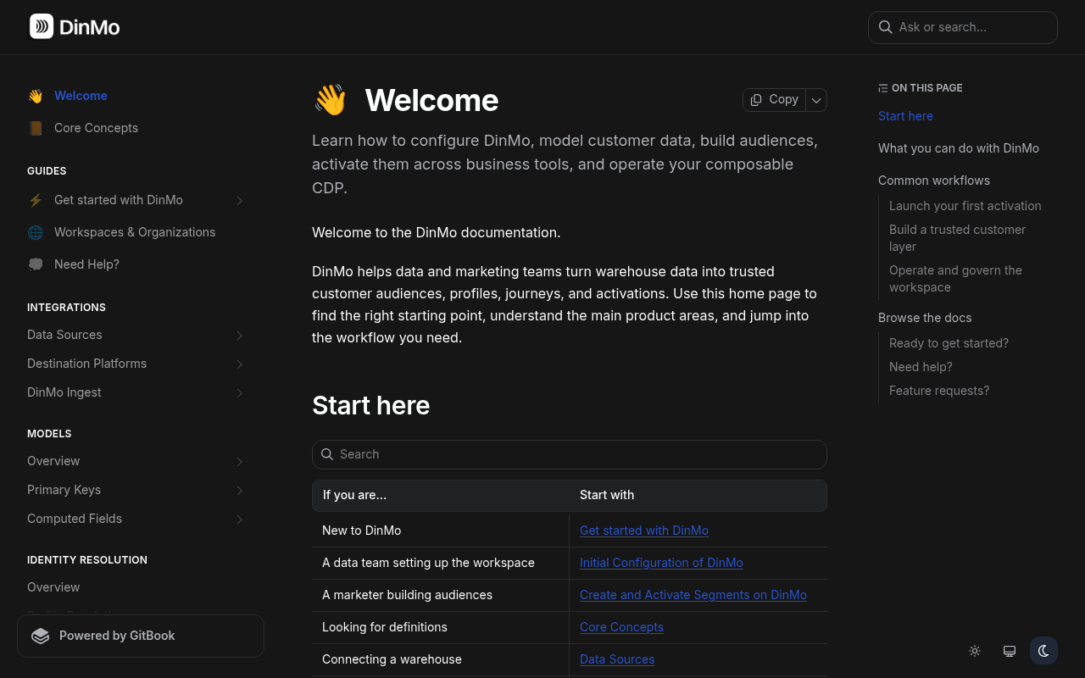The height and width of the screenshot is (678, 1085).
Task: Open Destination Platforms in the sidebar
Action: pyautogui.click(x=86, y=364)
